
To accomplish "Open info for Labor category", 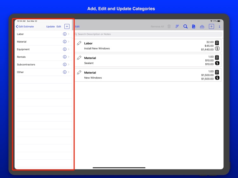I will click(65, 34).
